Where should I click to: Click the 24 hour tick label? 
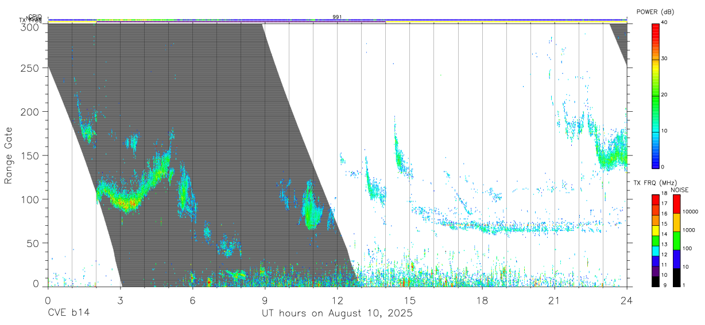(627, 300)
